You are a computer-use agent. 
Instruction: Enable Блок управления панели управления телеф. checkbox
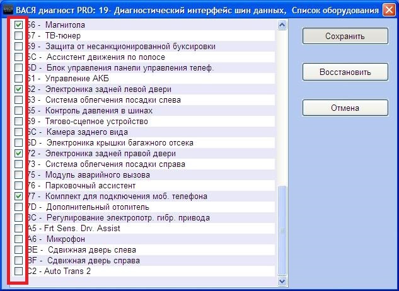click(x=18, y=67)
